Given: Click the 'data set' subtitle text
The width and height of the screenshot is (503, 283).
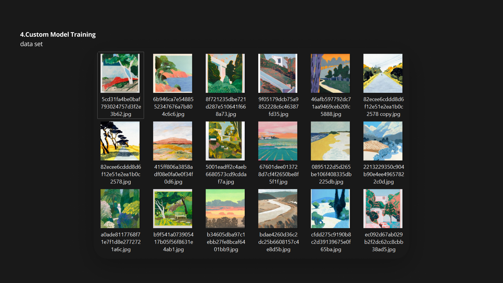Looking at the screenshot, I should click(31, 44).
